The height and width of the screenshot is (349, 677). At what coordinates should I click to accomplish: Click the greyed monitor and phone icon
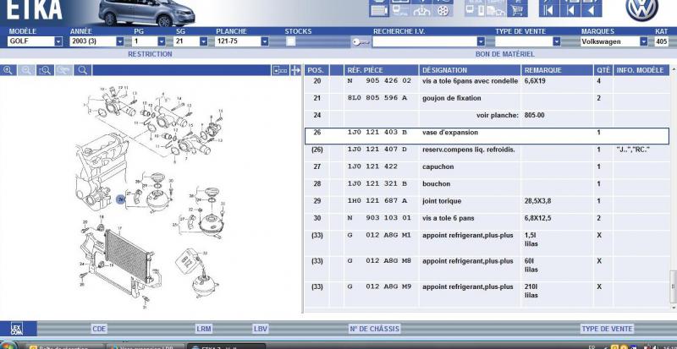(x=475, y=10)
